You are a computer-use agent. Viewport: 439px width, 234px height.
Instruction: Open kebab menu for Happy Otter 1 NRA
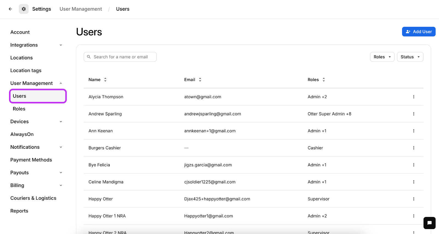pos(414,216)
